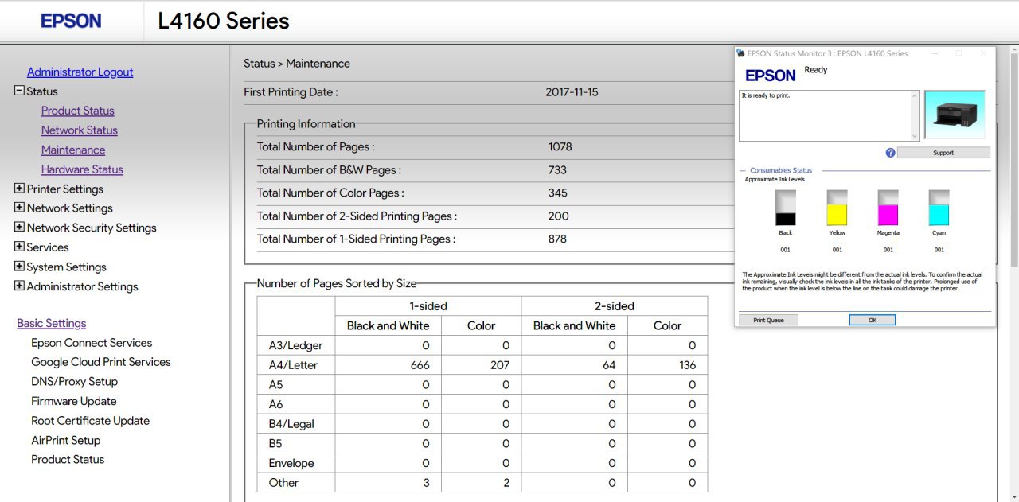Screen dimensions: 1019x502
Task: Open Root Certificate Update
Action: (x=90, y=421)
